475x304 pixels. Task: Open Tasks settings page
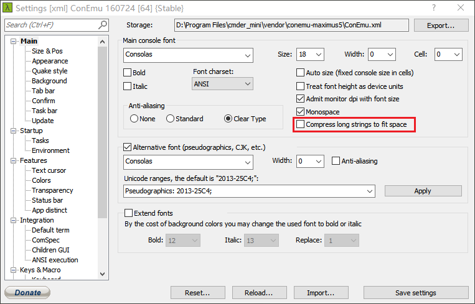point(40,140)
